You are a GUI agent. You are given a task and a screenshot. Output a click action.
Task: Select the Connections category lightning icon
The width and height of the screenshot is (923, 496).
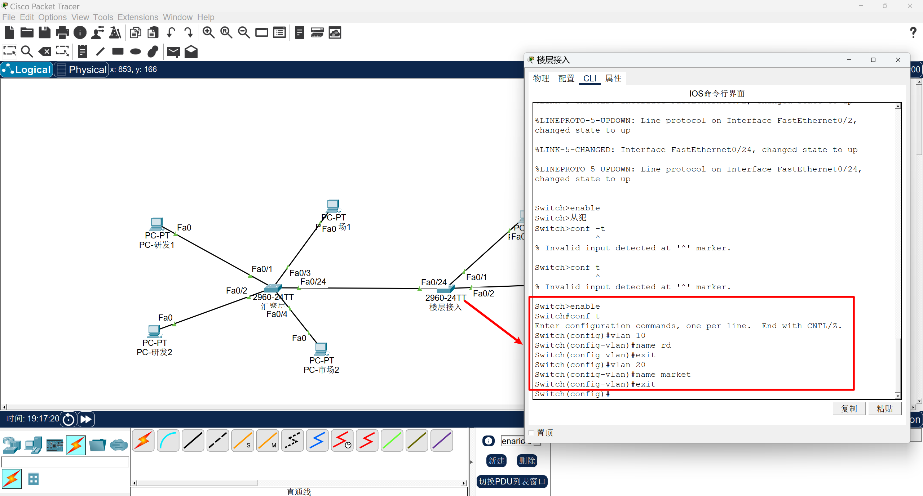coord(76,445)
